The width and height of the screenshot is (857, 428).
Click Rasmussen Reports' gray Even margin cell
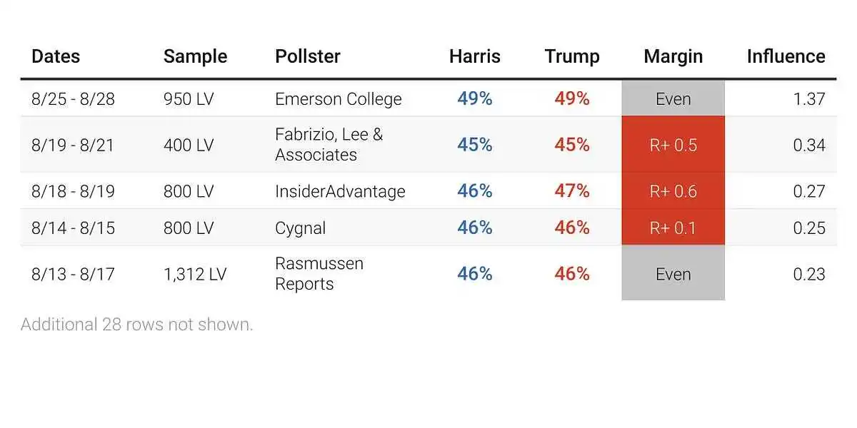(673, 274)
